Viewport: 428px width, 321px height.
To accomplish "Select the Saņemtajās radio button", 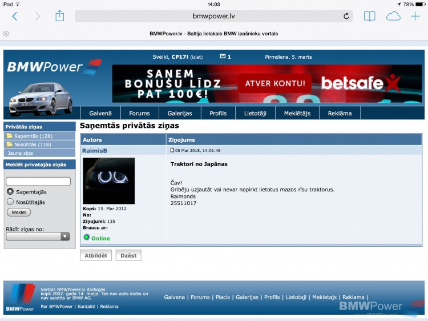I will (10, 191).
